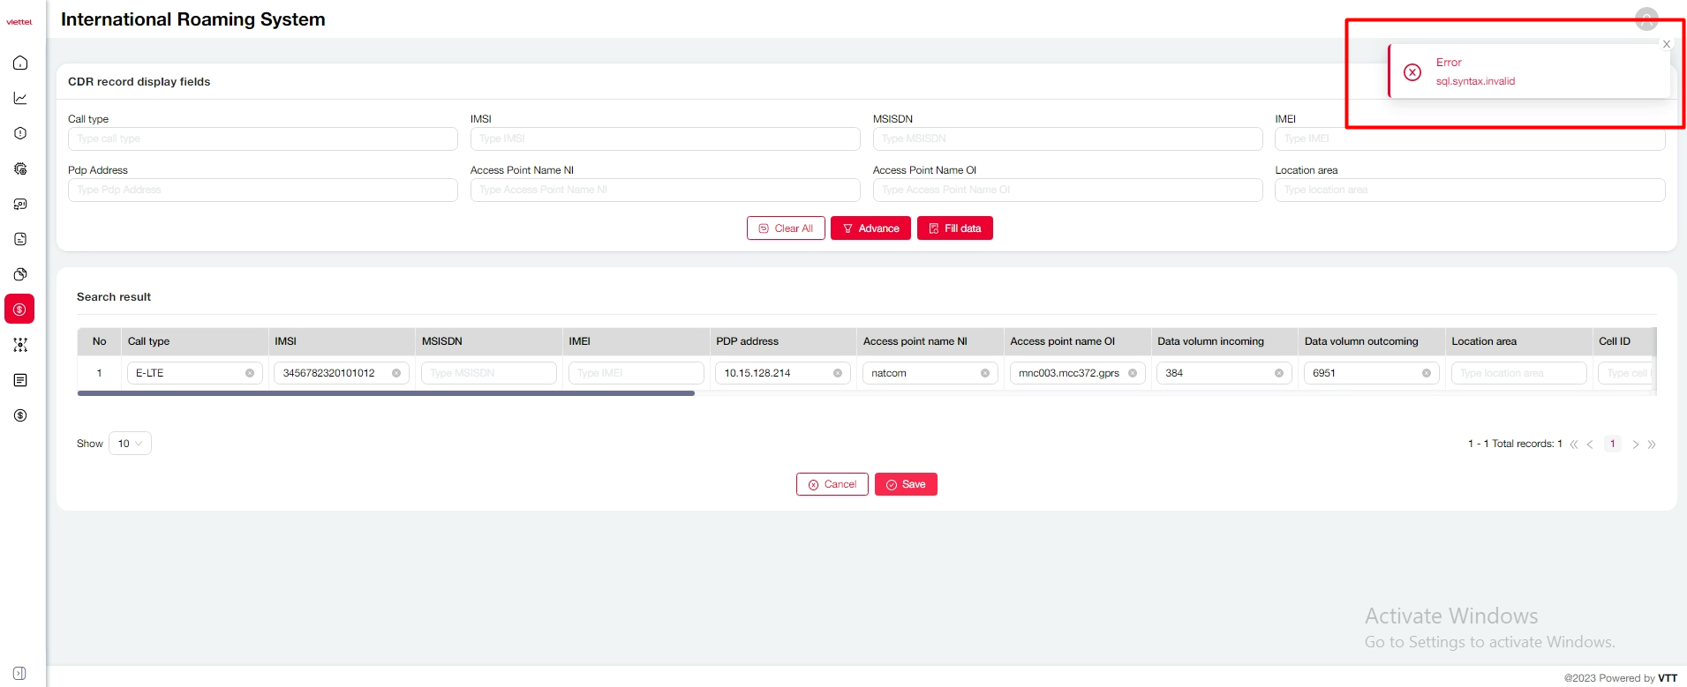Viewport: 1687px width, 687px height.
Task: Open the home icon in sidebar
Action: [x=20, y=63]
